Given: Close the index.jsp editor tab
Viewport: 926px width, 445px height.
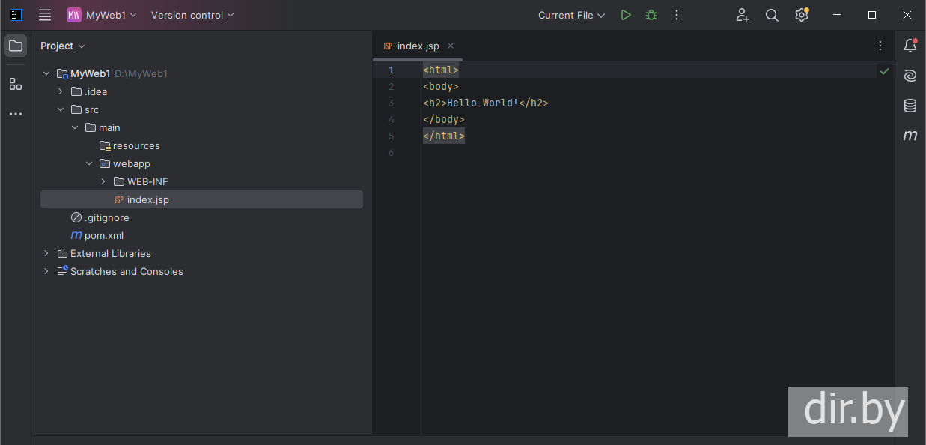Looking at the screenshot, I should pyautogui.click(x=451, y=46).
